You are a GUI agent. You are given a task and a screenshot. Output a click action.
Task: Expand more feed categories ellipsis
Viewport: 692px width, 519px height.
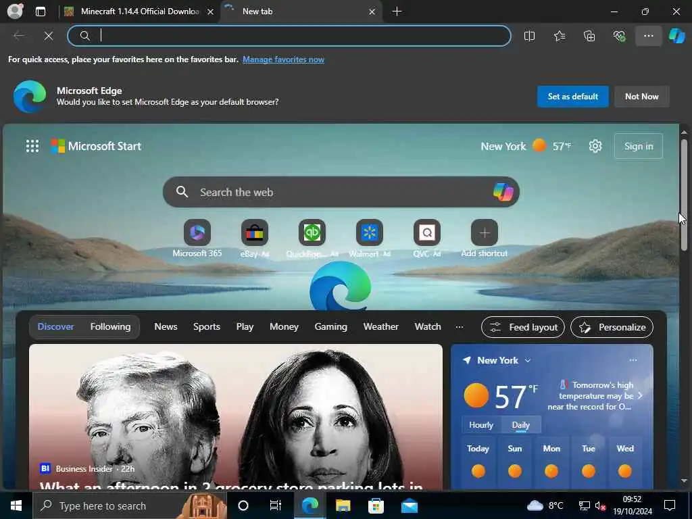(460, 327)
